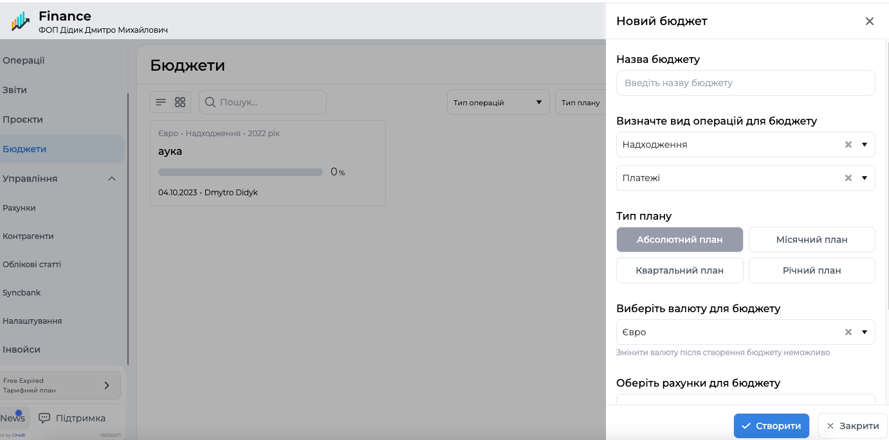Open Облікові статті in sidebar
Screen dimensions: 889x440
point(32,265)
